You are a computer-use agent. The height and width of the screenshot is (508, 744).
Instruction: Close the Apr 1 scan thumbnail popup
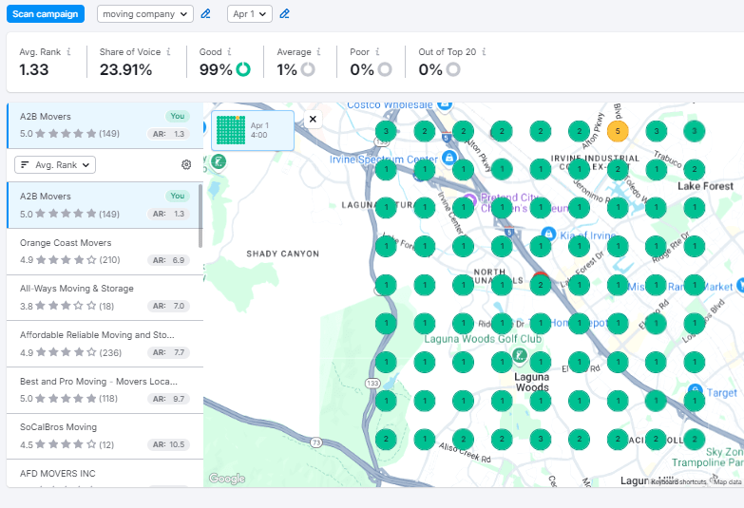click(x=313, y=119)
